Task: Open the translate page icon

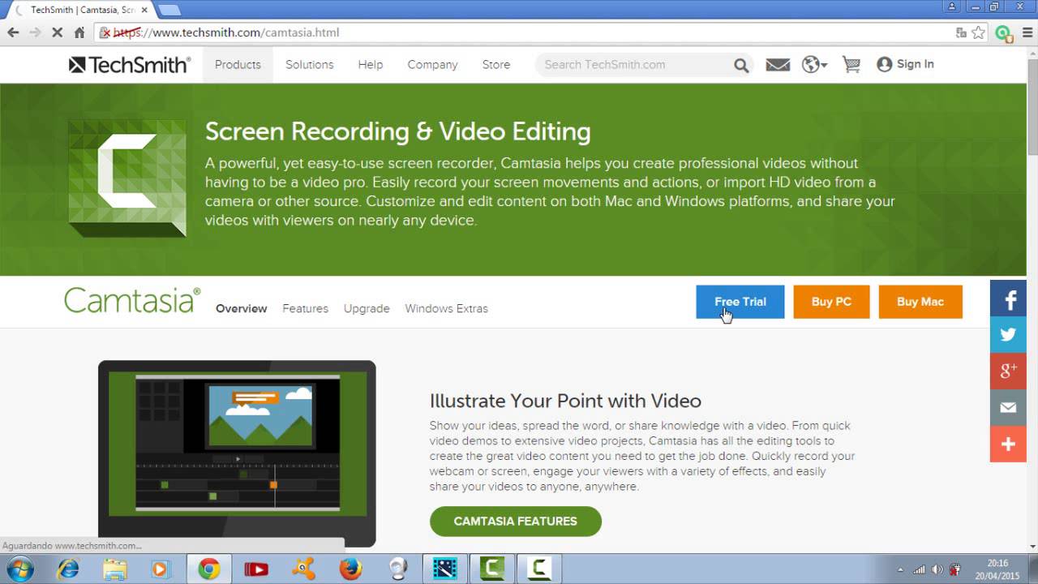Action: (x=961, y=32)
